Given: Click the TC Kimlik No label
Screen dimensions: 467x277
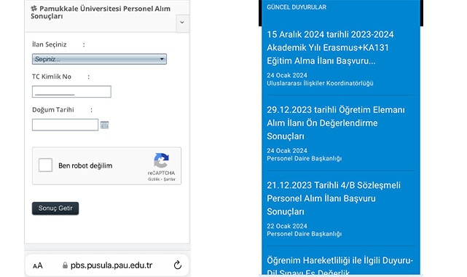Looking at the screenshot, I should pos(52,77).
